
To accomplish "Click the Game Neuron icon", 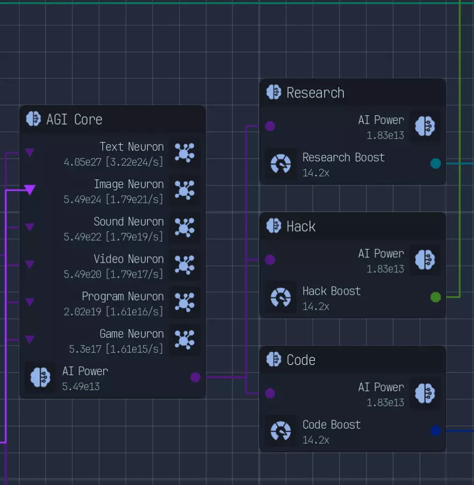I will (x=184, y=340).
